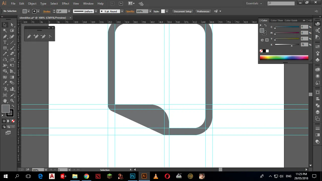This screenshot has height=181, width=322.
Task: Set toolbox paint mode to Gradient
Action: point(9,121)
